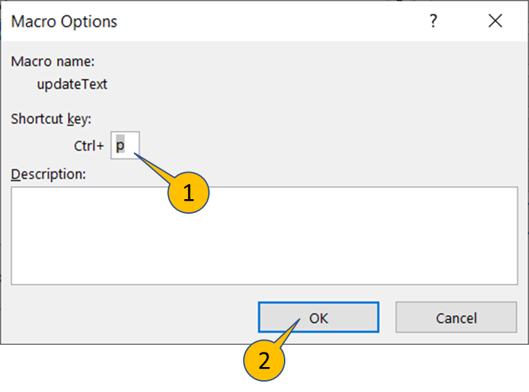529x392 pixels.
Task: Click the yellow callout marker numbered 2
Action: tap(263, 360)
